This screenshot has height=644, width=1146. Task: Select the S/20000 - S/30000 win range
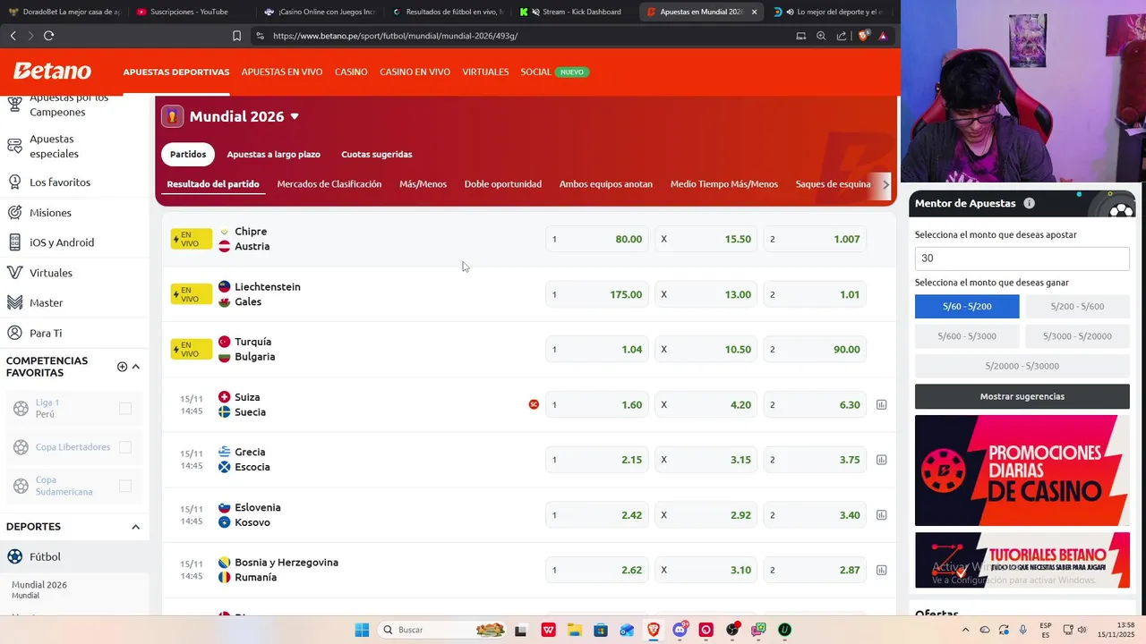tap(1022, 366)
